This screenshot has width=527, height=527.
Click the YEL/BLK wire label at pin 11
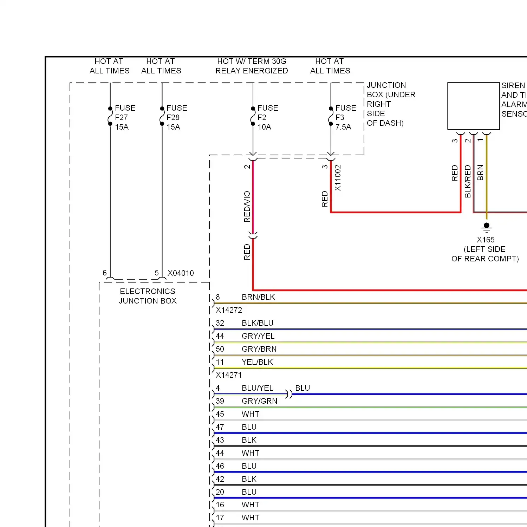coord(257,362)
